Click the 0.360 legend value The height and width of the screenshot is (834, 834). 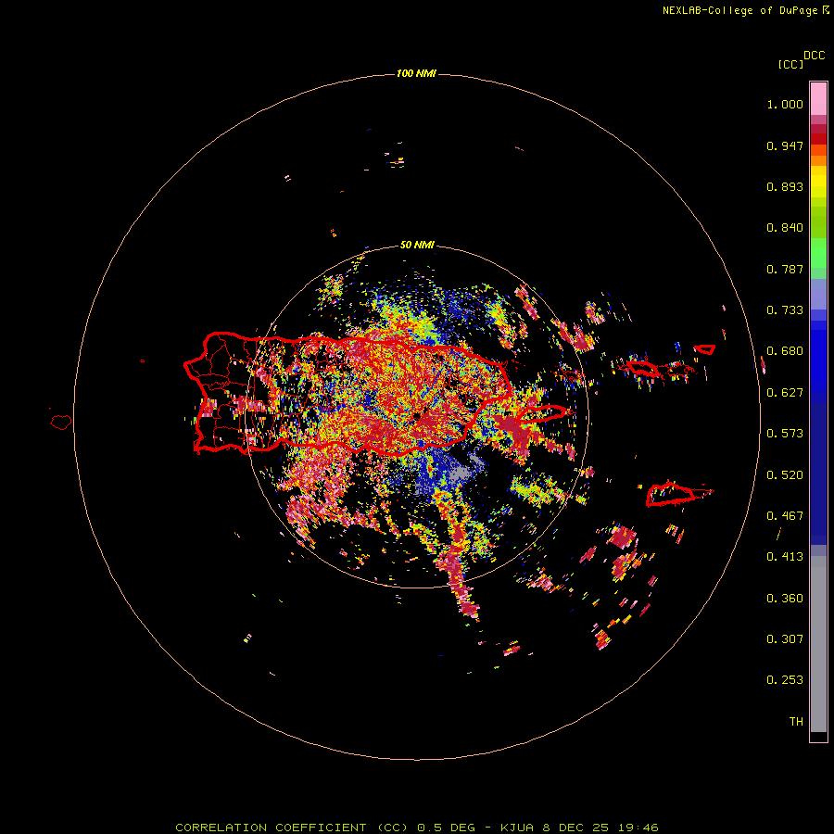pyautogui.click(x=785, y=599)
